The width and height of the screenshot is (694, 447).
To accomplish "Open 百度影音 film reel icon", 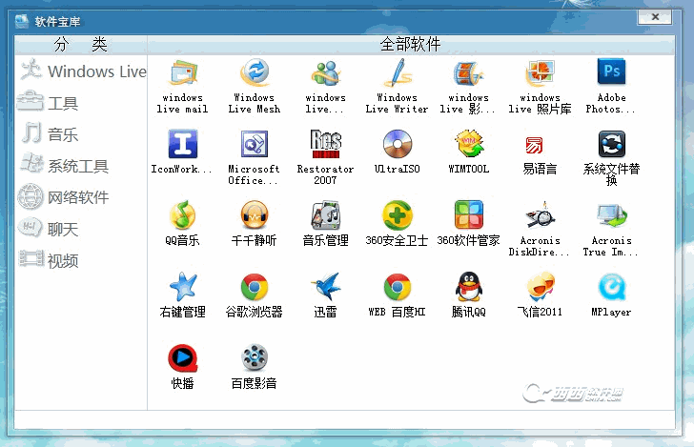I will pos(255,357).
